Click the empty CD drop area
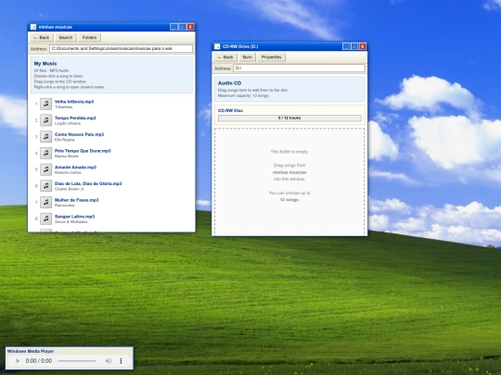 289,181
